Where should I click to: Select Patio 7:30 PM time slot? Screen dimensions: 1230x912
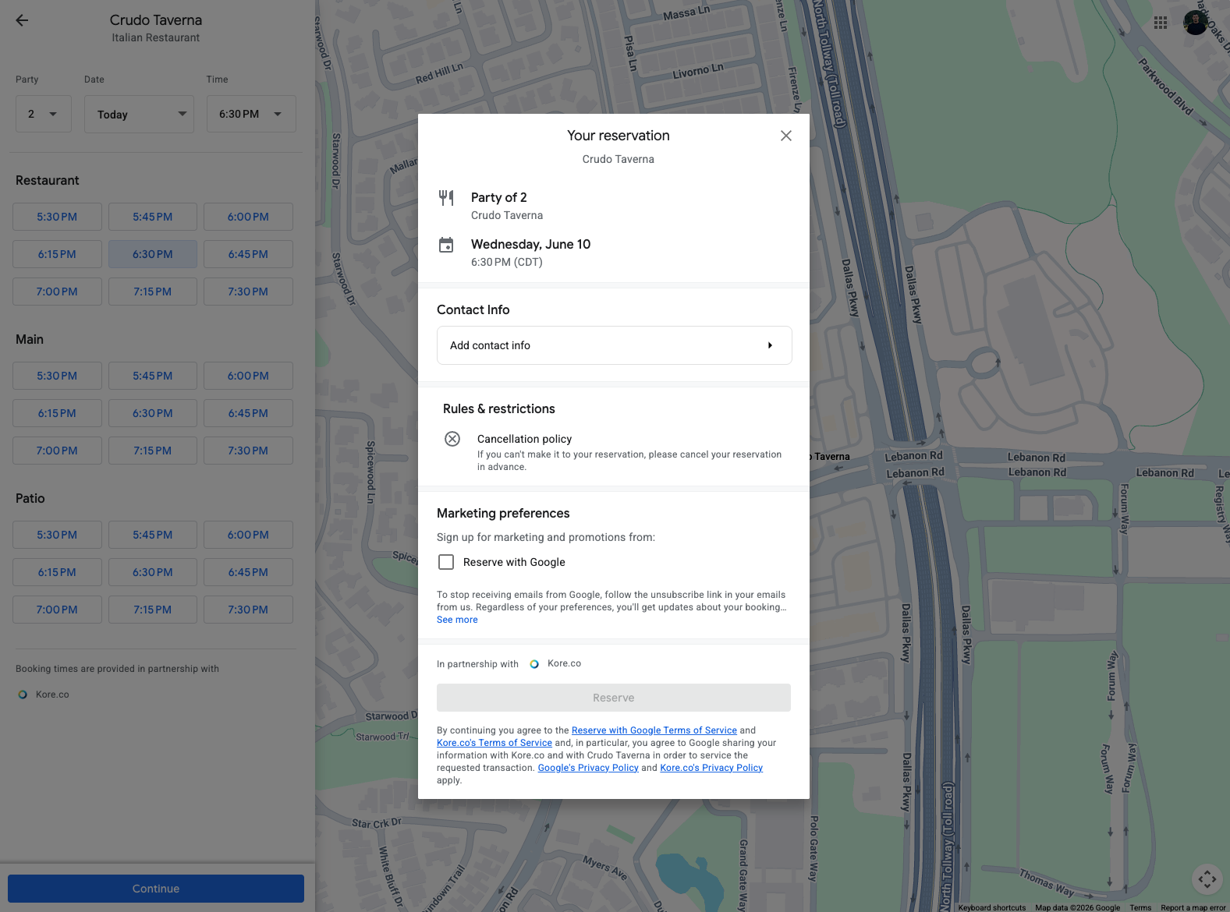pyautogui.click(x=248, y=610)
